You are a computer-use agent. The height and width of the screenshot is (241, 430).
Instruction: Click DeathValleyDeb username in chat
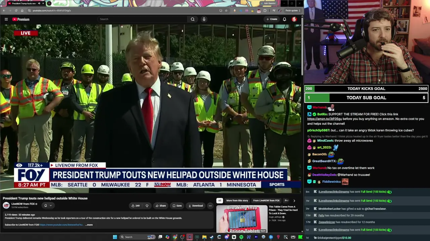click(324, 175)
